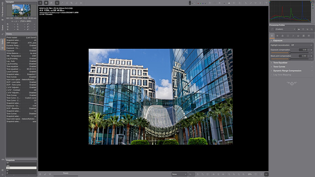Collapse the Exposure panel with right arrow
This screenshot has width=315, height=177.
[312, 41]
